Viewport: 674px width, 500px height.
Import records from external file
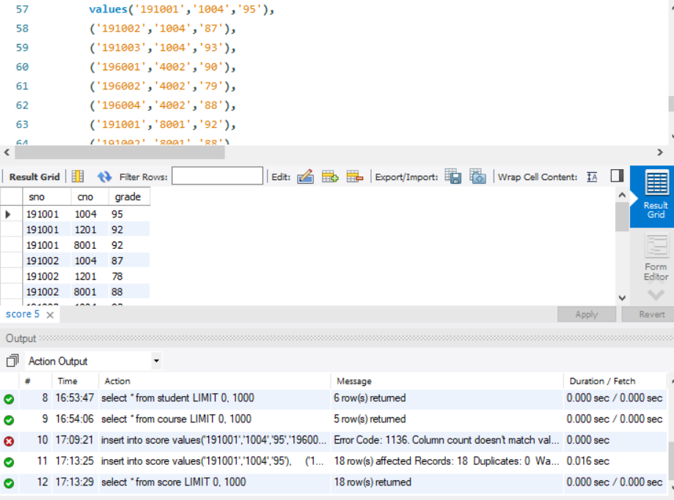tap(477, 176)
